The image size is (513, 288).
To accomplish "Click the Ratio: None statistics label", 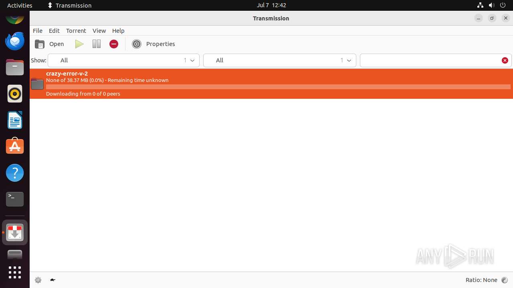I will click(481, 280).
